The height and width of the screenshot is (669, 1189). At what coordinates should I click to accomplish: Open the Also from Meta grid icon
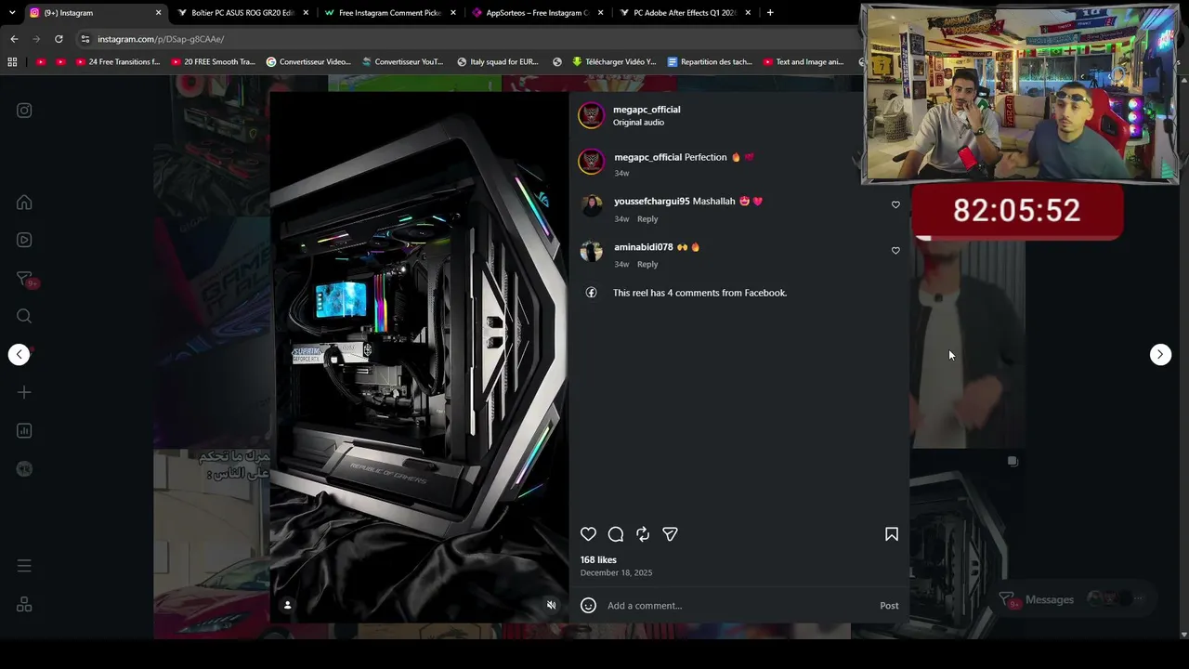24,605
